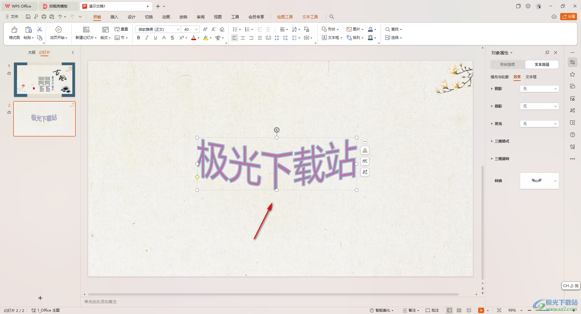Increase font size with A+ icon
Image resolution: width=581 pixels, height=314 pixels.
[x=205, y=29]
